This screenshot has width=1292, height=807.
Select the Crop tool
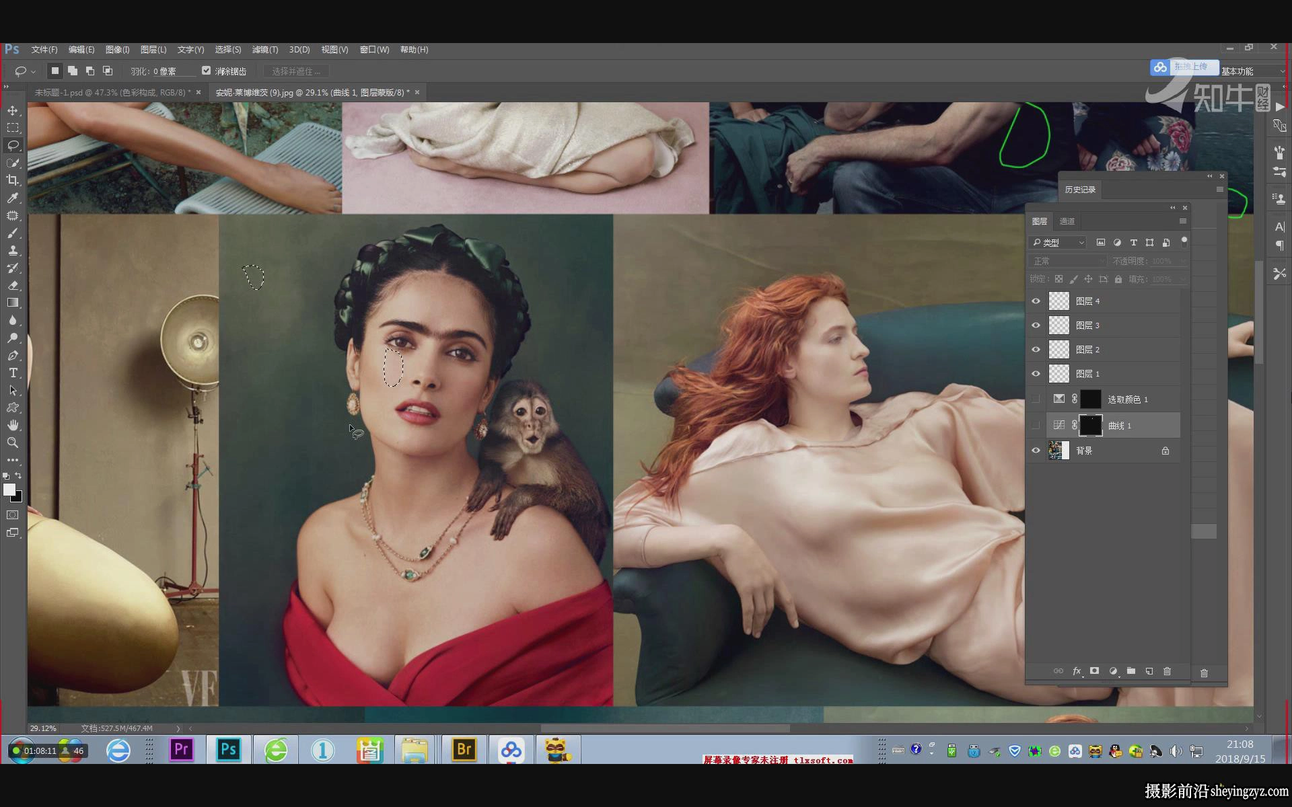[13, 180]
